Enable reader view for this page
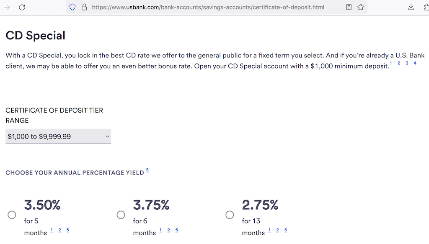This screenshot has width=429, height=244. click(x=349, y=7)
